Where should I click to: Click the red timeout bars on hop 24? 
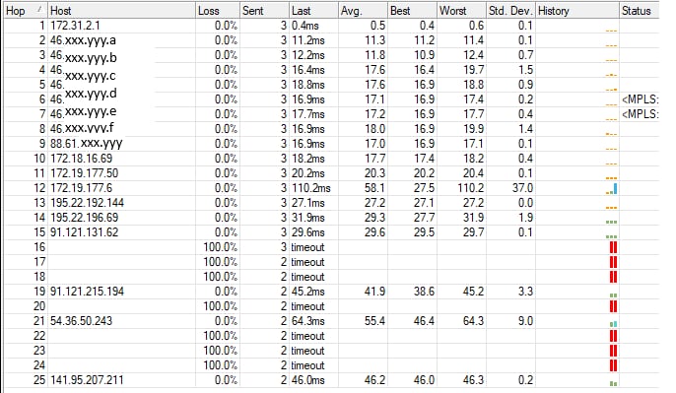coord(613,365)
